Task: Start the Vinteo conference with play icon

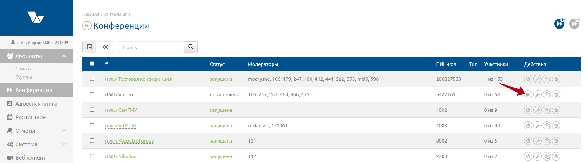Action: click(528, 94)
